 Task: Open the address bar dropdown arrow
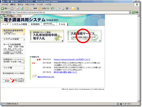tap(130, 12)
